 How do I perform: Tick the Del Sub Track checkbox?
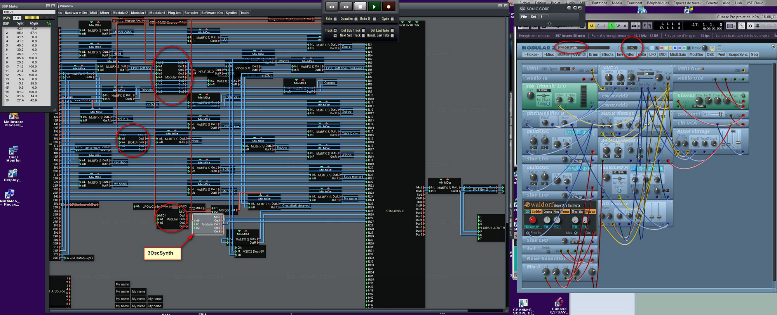coord(363,30)
